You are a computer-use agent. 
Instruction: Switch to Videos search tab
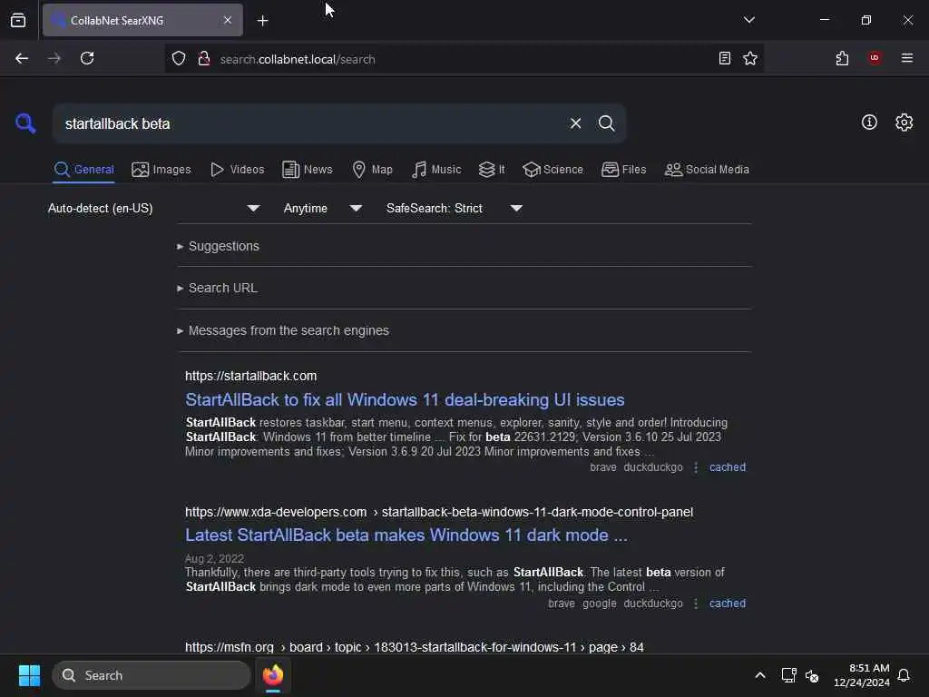(237, 170)
